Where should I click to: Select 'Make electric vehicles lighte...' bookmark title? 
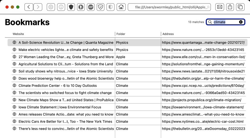(x=66, y=50)
